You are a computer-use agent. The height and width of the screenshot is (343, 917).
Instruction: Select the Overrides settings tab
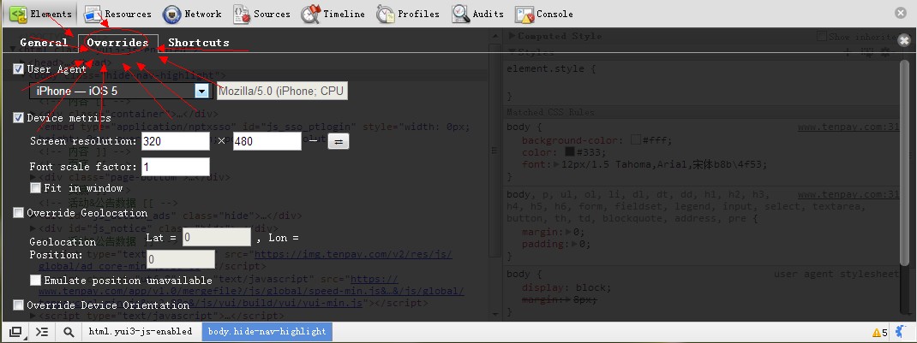[x=117, y=42]
